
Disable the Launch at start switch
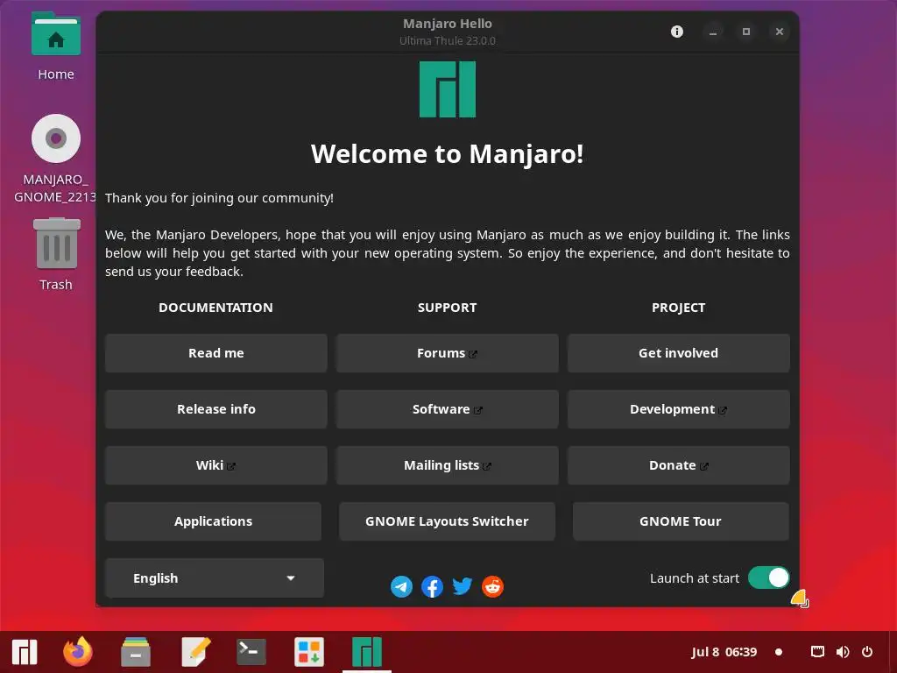[768, 578]
